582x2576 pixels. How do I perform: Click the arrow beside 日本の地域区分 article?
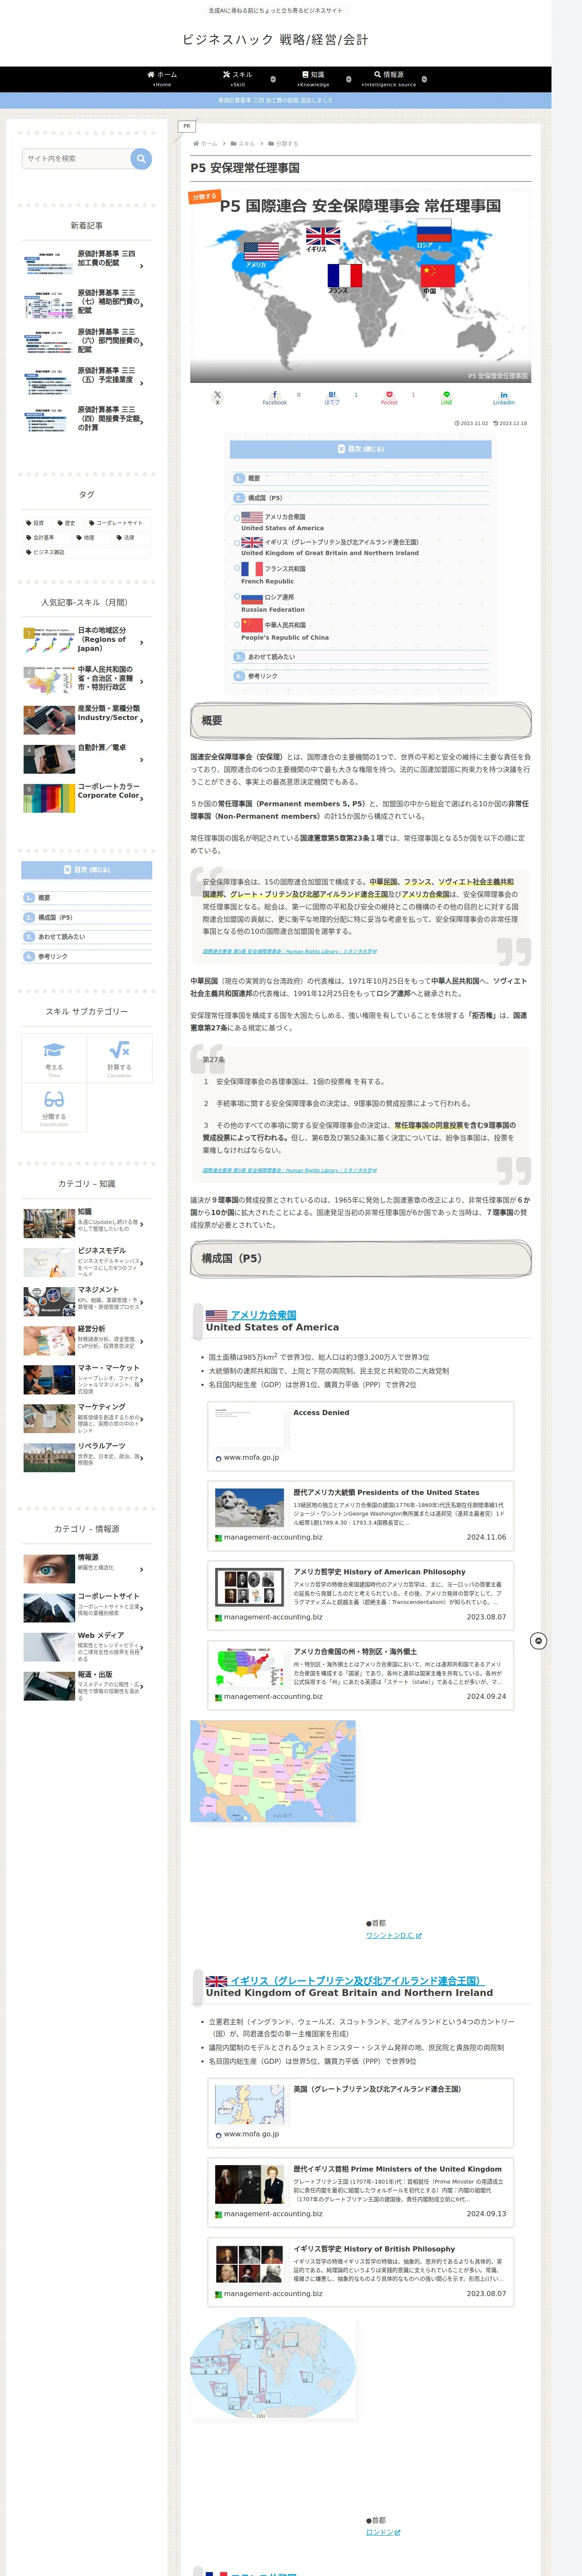click(x=142, y=643)
